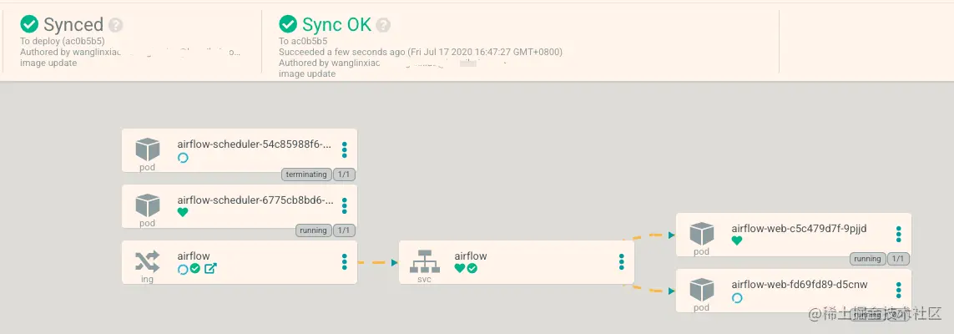Open the three-dot menu of airflow-web-c5c479d7f-9pjjd

(x=899, y=235)
